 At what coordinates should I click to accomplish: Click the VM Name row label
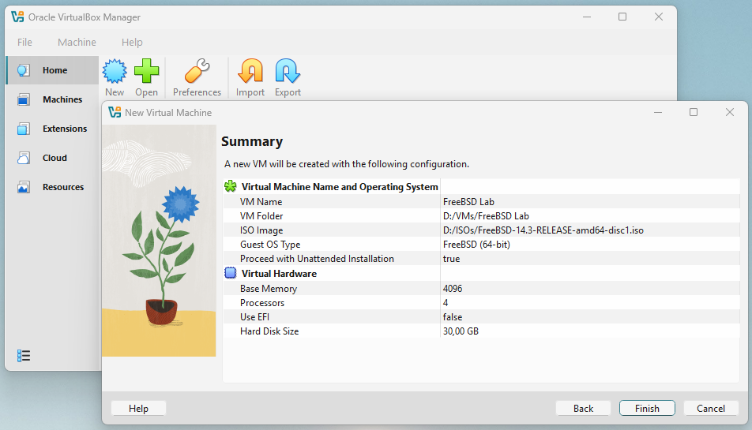[x=261, y=202]
